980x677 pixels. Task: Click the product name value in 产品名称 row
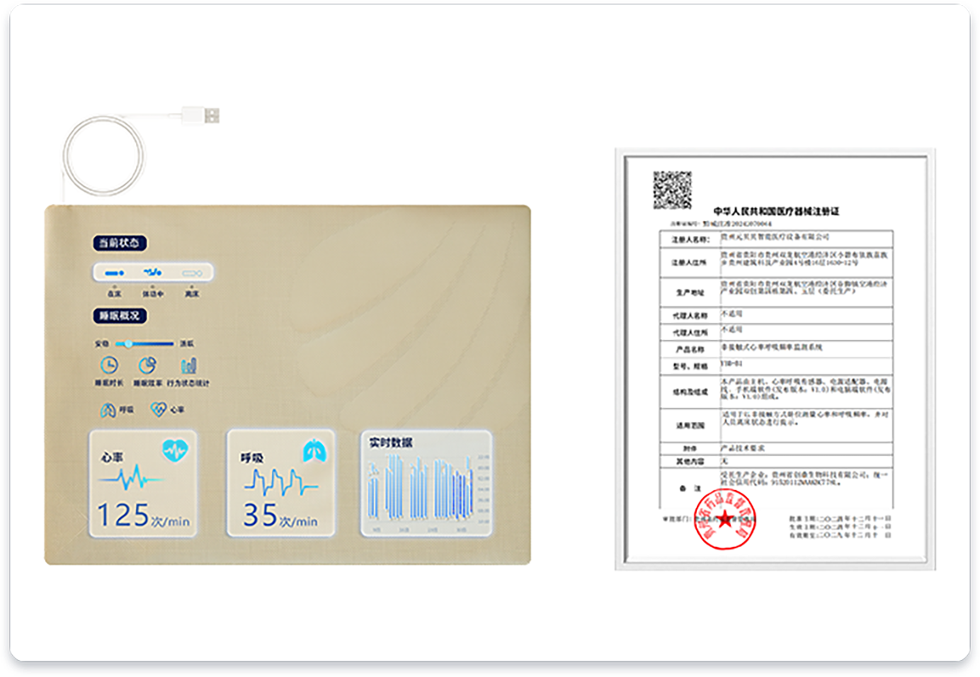tap(771, 348)
